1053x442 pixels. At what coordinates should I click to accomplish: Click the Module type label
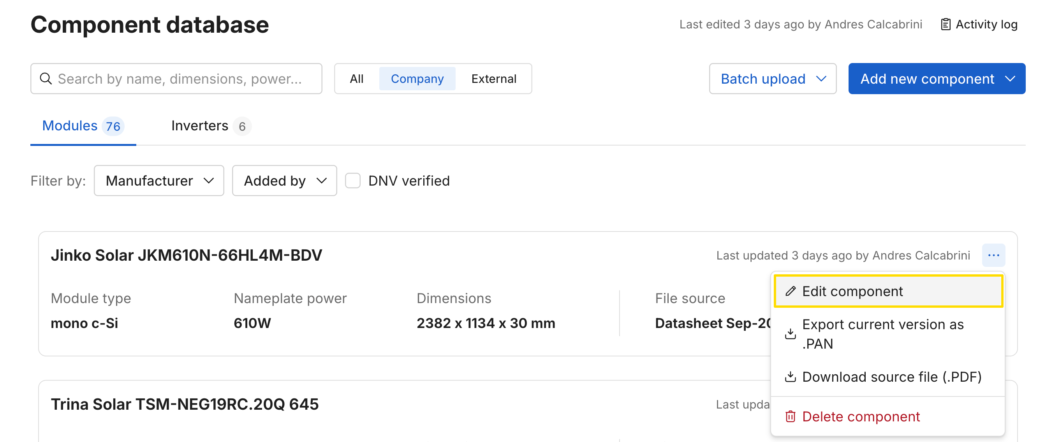pos(91,298)
